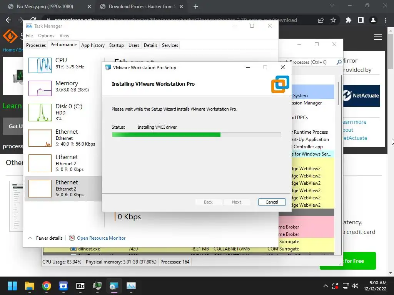Toggle Chrome side panel
The width and height of the screenshot is (394, 295).
point(361,20)
